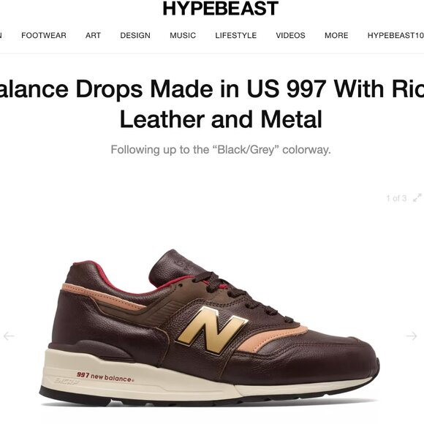
Task: Open the Footwear section
Action: tap(44, 35)
